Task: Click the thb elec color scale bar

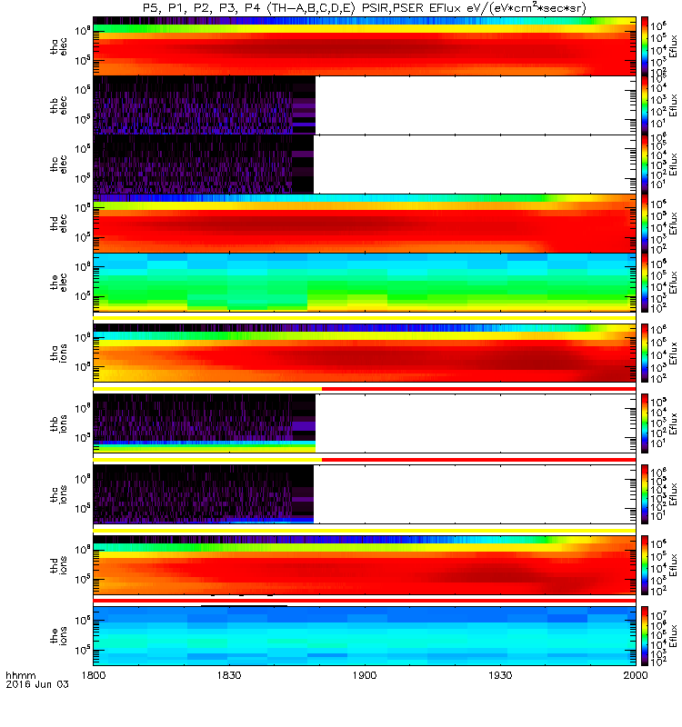Action: [x=645, y=105]
